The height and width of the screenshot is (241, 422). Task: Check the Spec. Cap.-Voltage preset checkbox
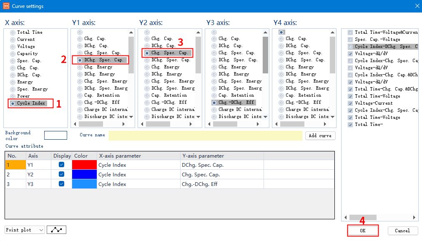350,40
